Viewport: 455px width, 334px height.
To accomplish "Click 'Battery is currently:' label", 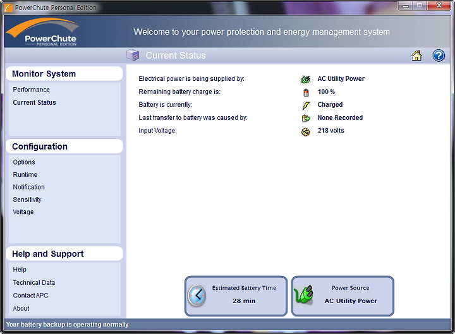I will [x=165, y=104].
